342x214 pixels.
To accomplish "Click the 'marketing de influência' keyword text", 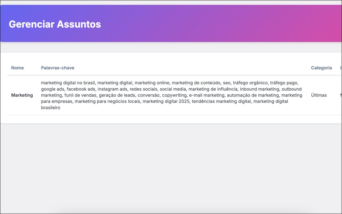I will click(x=213, y=89).
